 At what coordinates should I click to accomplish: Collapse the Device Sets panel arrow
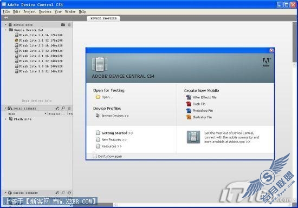(5, 25)
